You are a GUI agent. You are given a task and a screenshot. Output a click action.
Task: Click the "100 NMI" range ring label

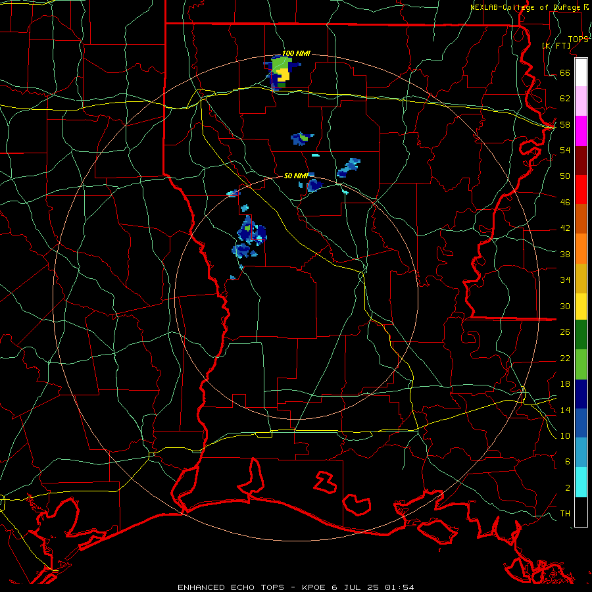296,54
